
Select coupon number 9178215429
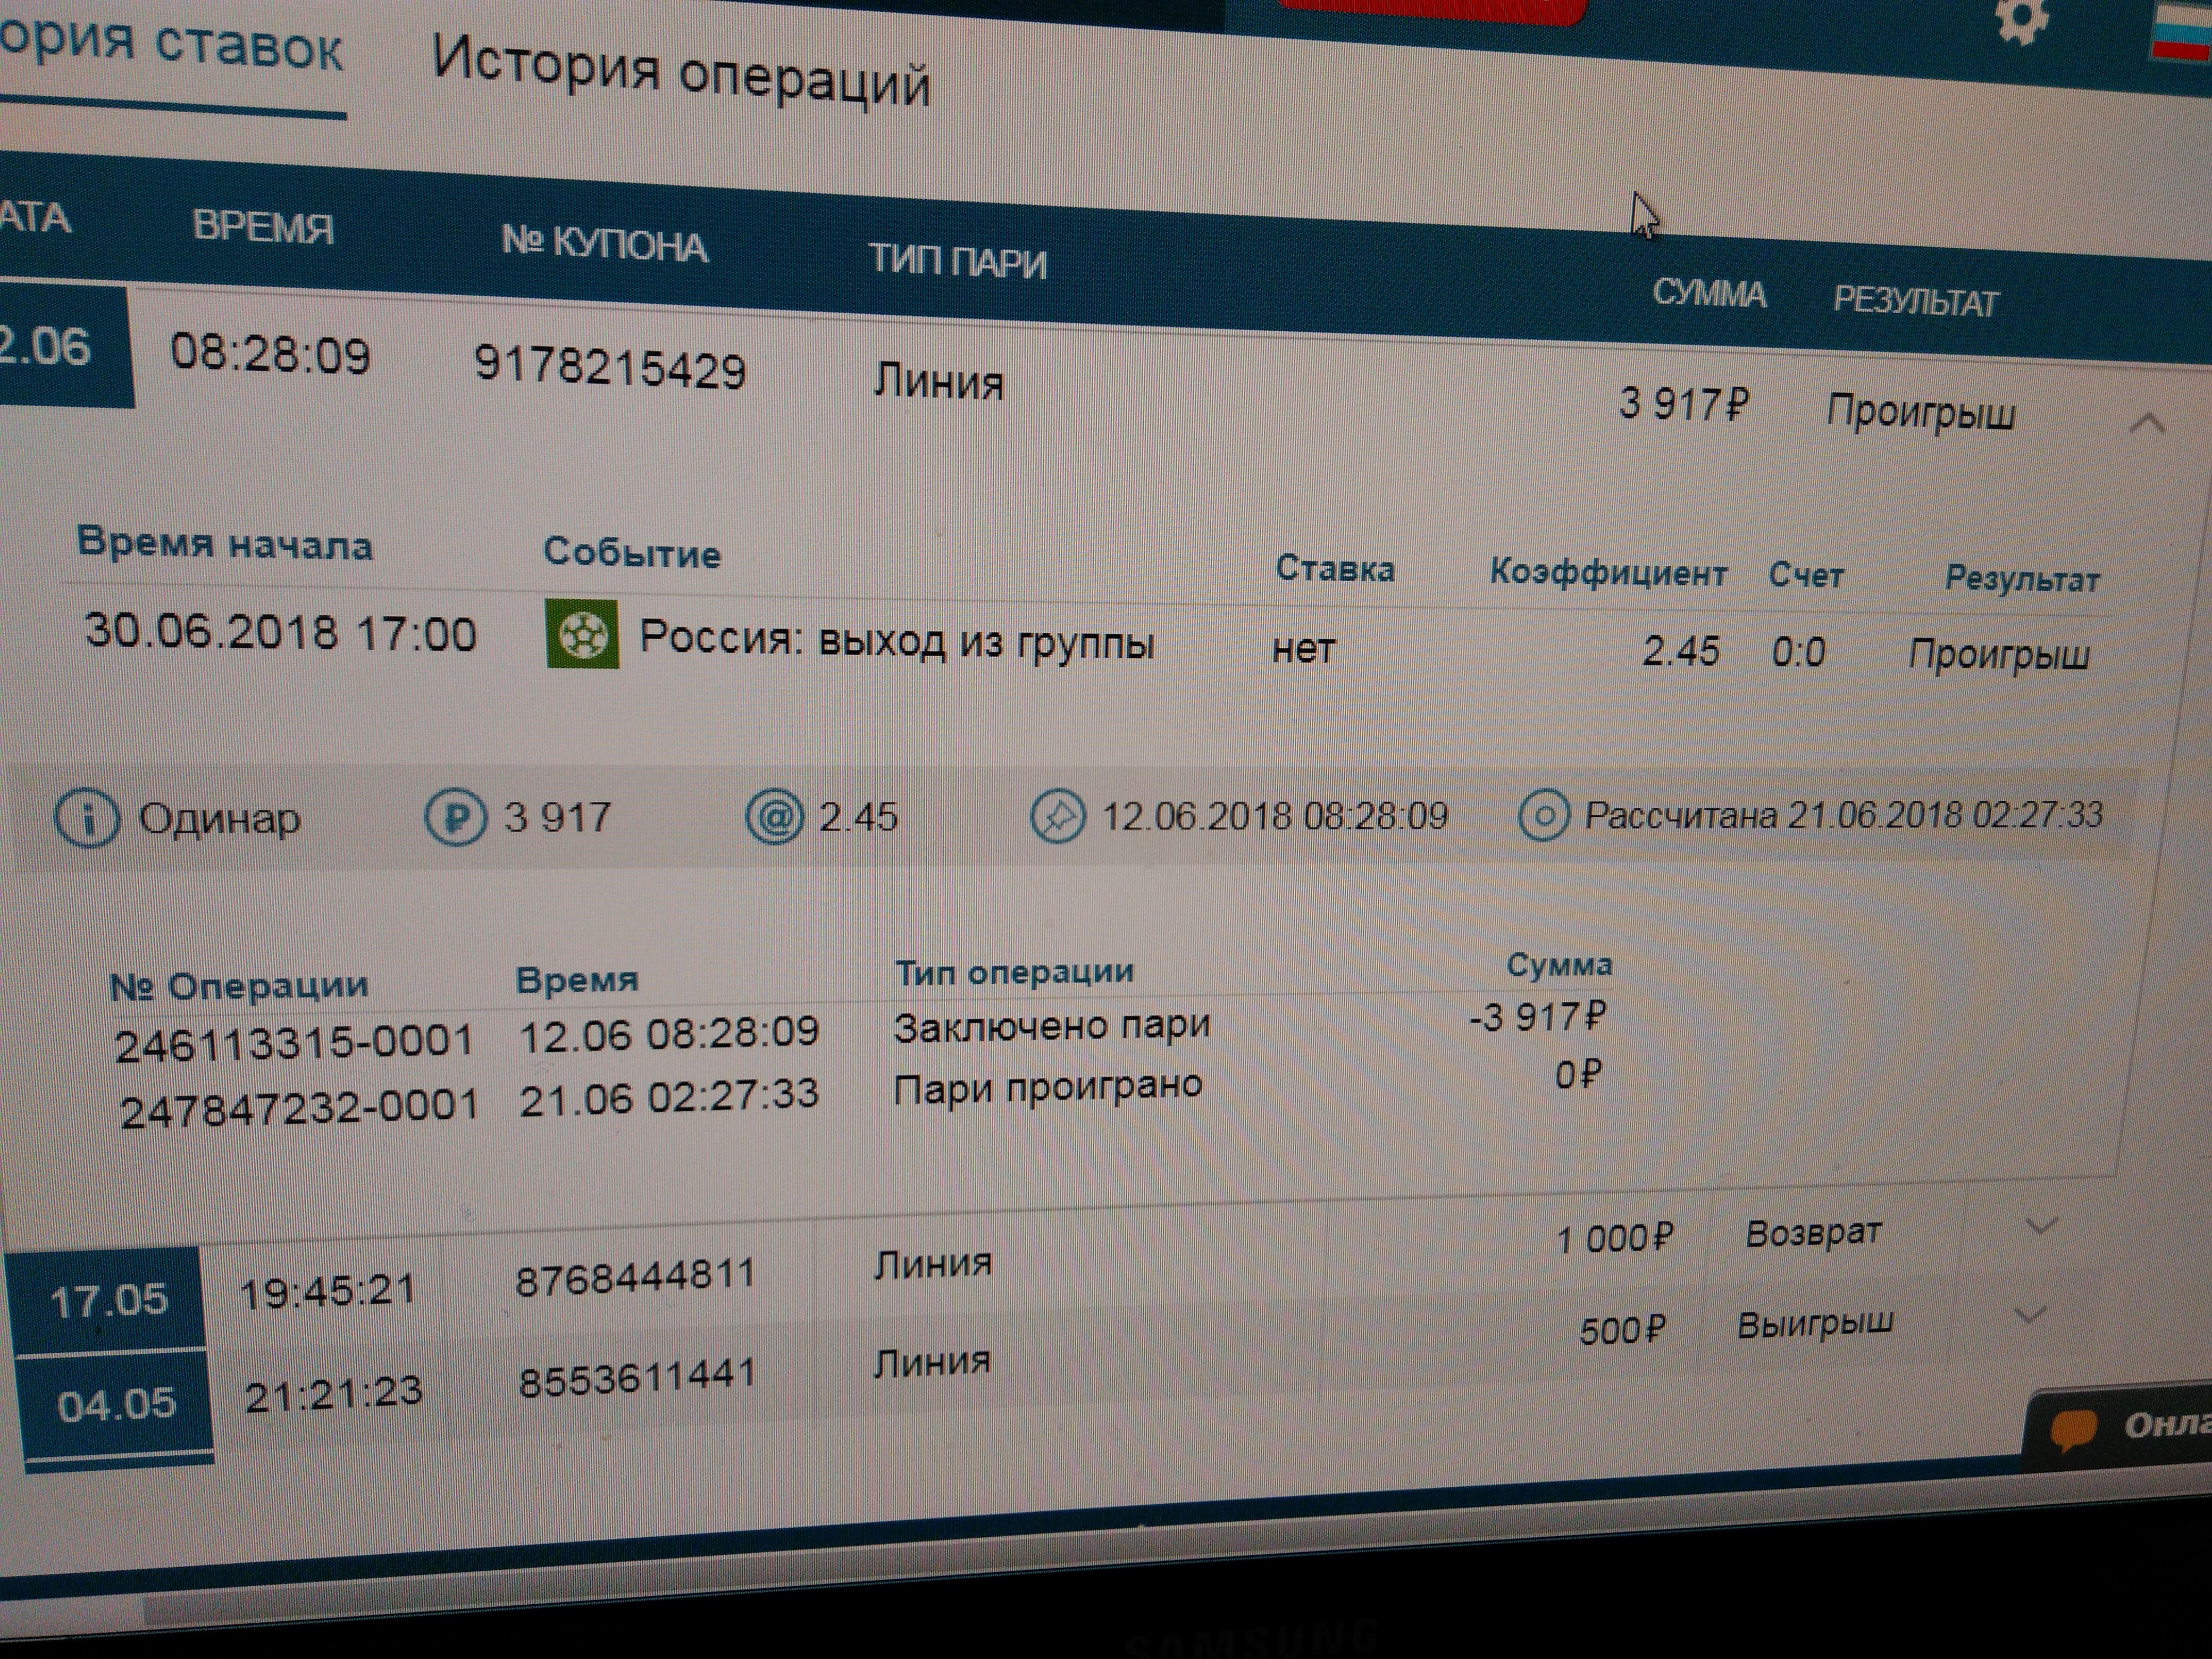coord(610,367)
